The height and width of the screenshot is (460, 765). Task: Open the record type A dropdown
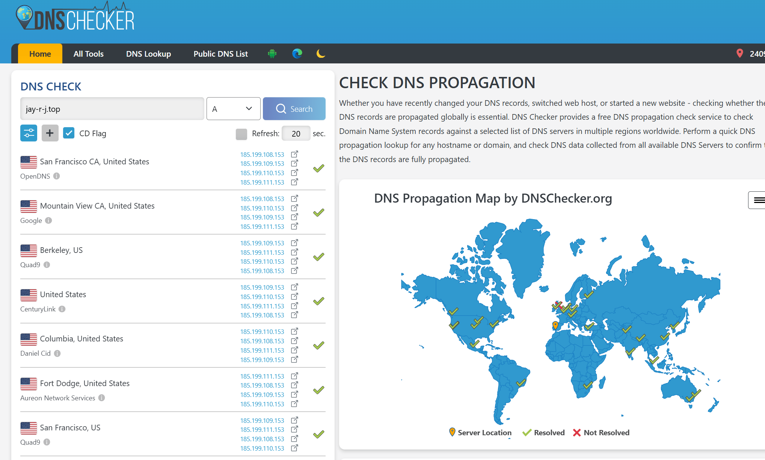[x=233, y=109]
